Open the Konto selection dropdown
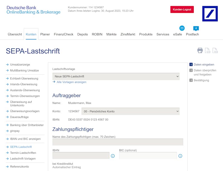This screenshot has height=171, width=223. coord(130,111)
